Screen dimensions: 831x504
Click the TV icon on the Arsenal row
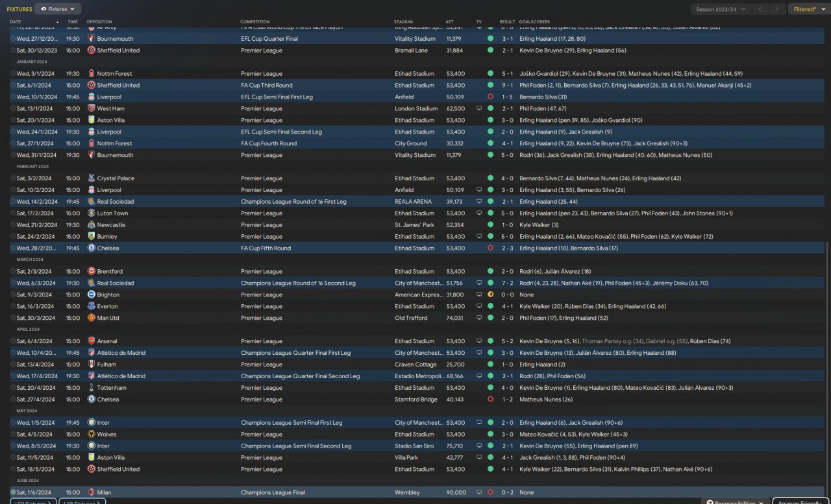[x=479, y=341]
